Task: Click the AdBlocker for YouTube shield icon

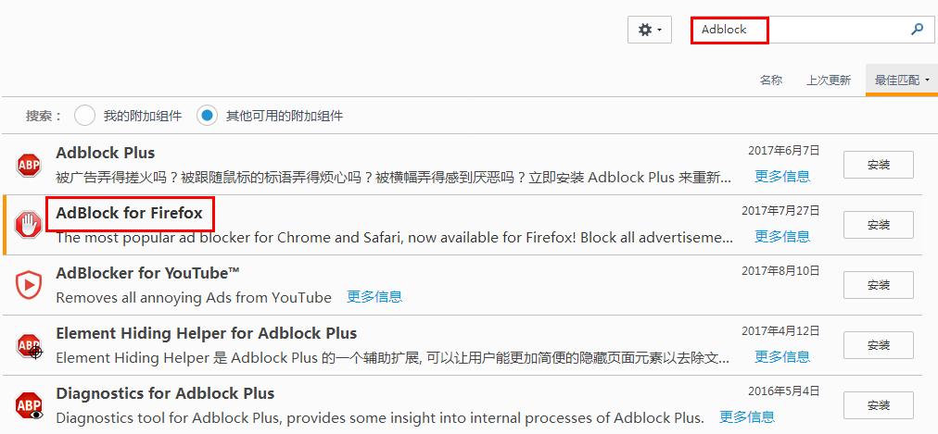Action: [x=29, y=285]
